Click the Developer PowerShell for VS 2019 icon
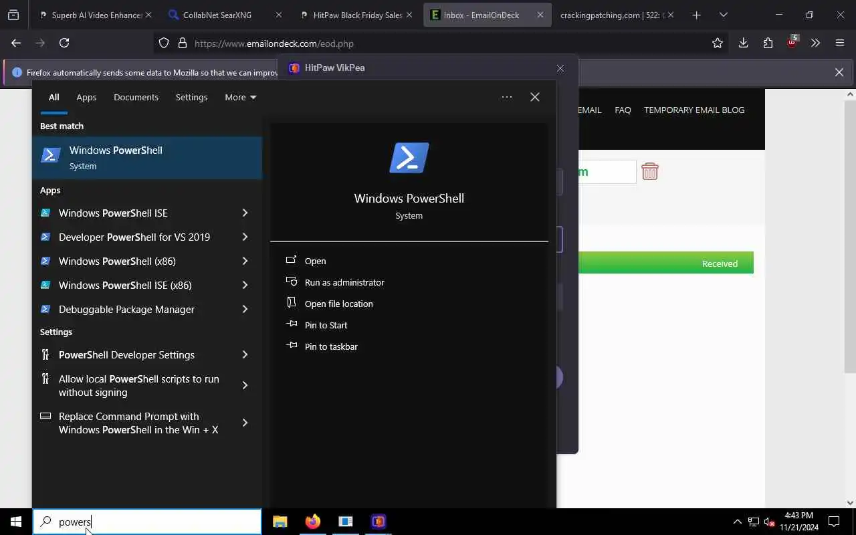This screenshot has width=856, height=535. (45, 237)
